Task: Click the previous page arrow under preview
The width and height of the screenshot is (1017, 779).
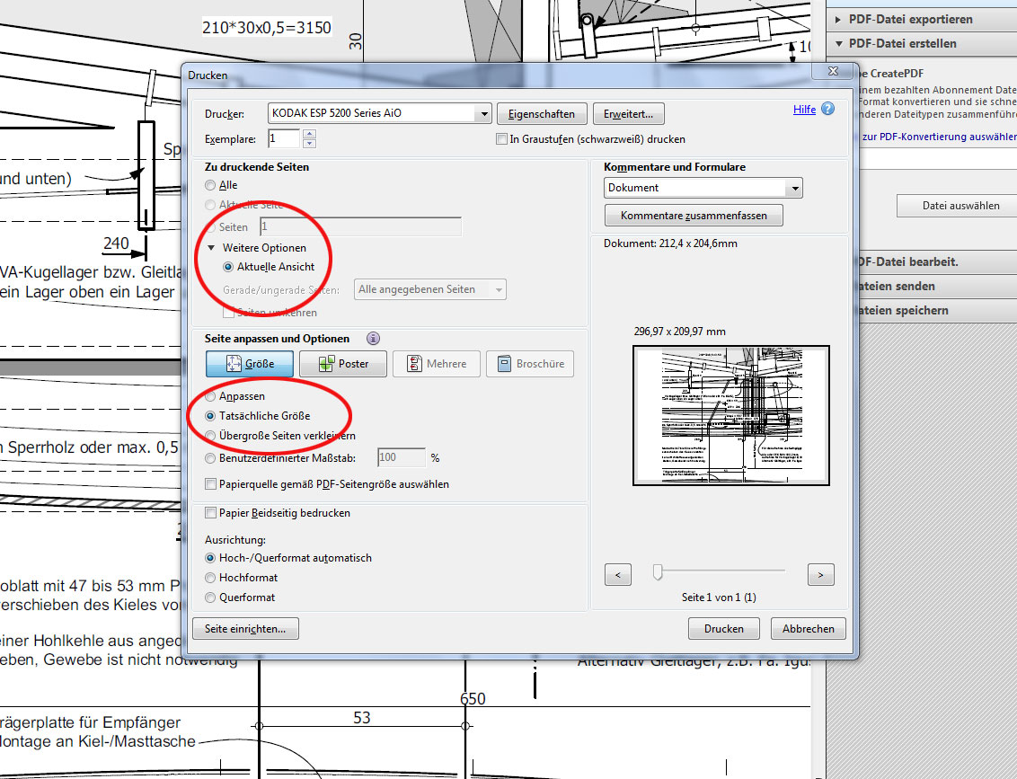Action: click(617, 574)
